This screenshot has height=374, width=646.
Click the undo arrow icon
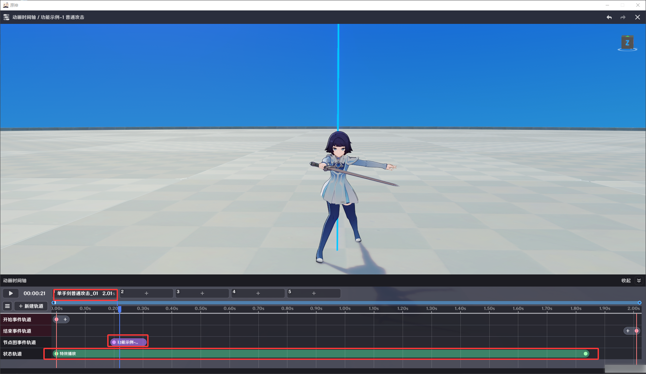point(609,17)
